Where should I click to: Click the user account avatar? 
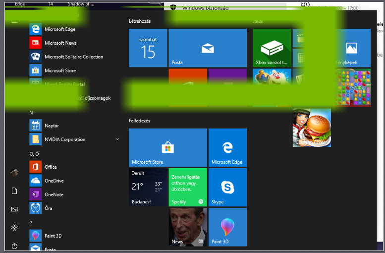pos(14,172)
